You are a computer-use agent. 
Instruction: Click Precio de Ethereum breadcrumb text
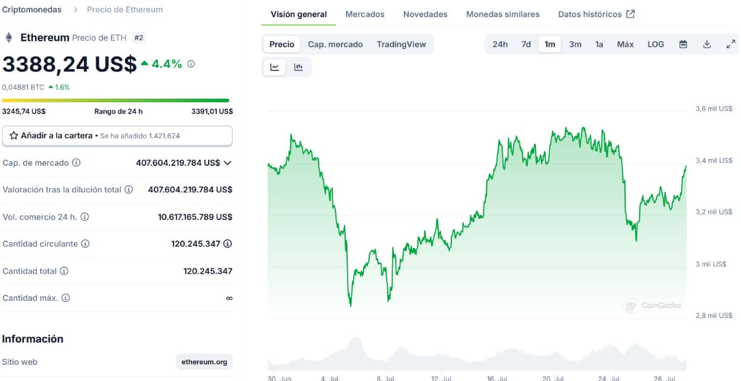pos(125,10)
